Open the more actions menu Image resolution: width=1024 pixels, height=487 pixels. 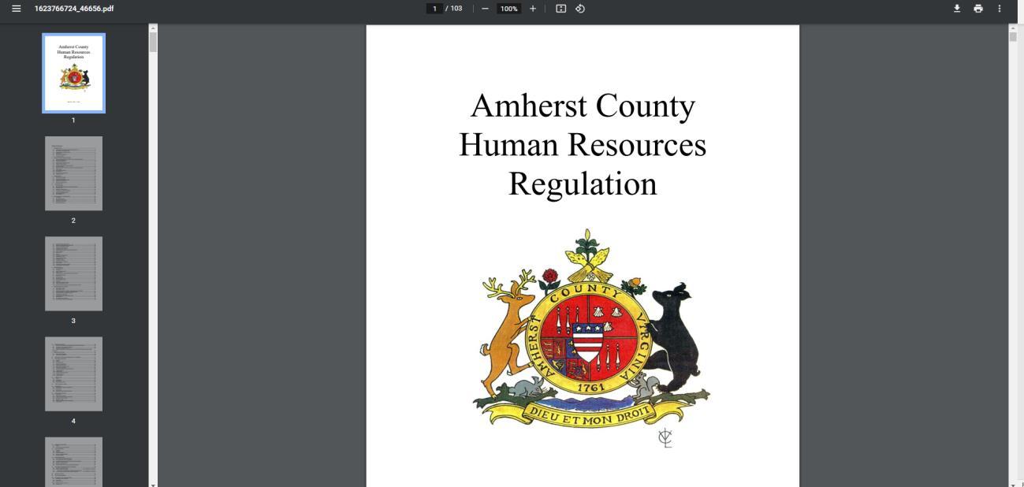click(1000, 9)
